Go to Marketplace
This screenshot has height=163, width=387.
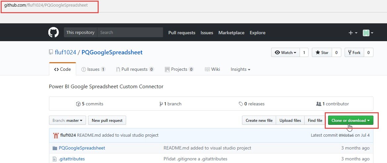(x=231, y=33)
